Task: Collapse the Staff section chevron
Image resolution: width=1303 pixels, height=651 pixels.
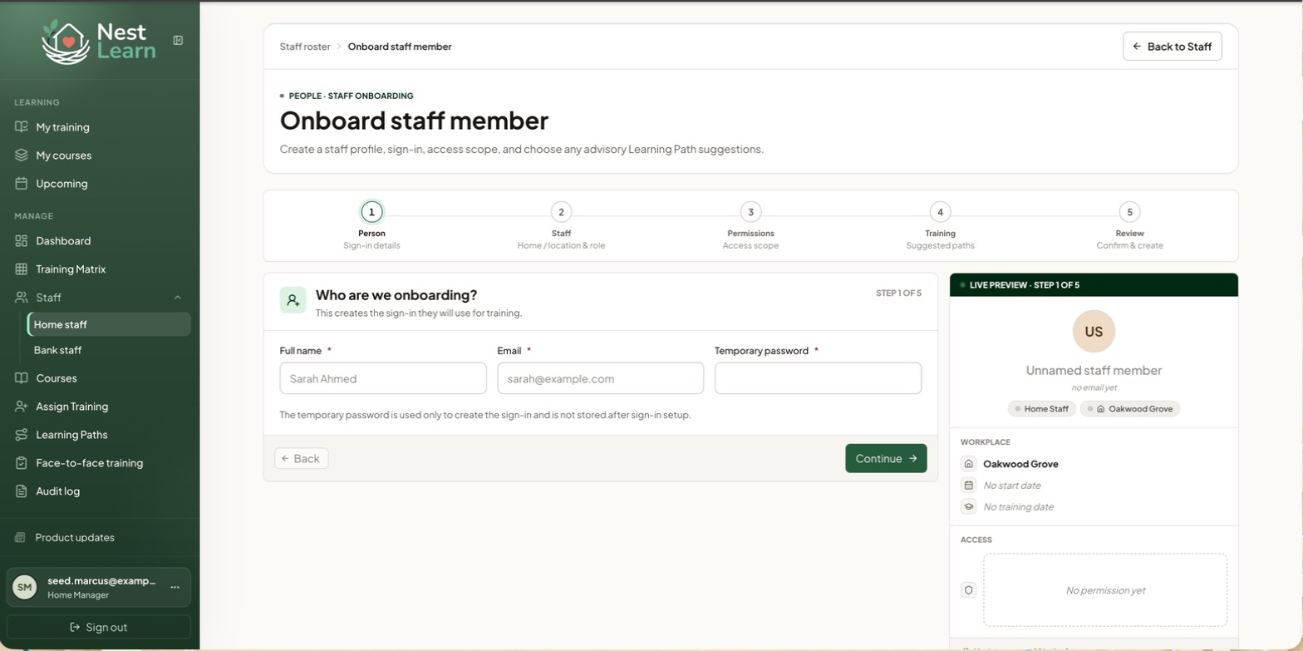Action: point(178,298)
